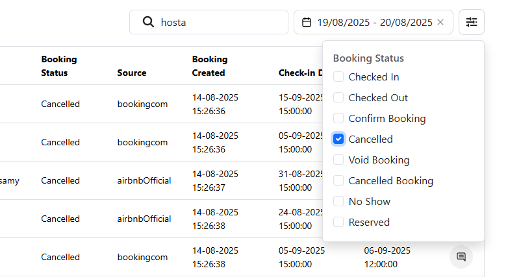Open the 19/08/2025 - 20/08/2025 date range picker
Screen dimensions: 521x277
(374, 22)
